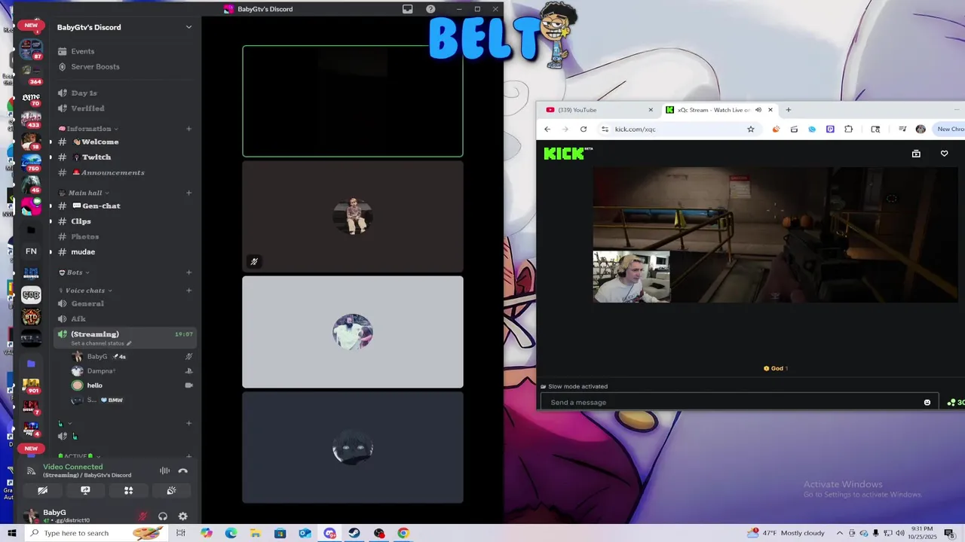Open a new Chrome tab
965x542 pixels.
point(789,110)
